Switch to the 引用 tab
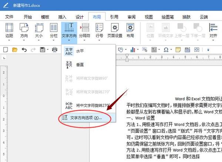This screenshot has height=162, width=222. [114, 17]
